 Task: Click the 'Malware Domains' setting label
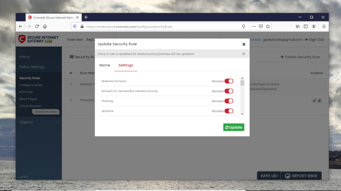pos(114,81)
